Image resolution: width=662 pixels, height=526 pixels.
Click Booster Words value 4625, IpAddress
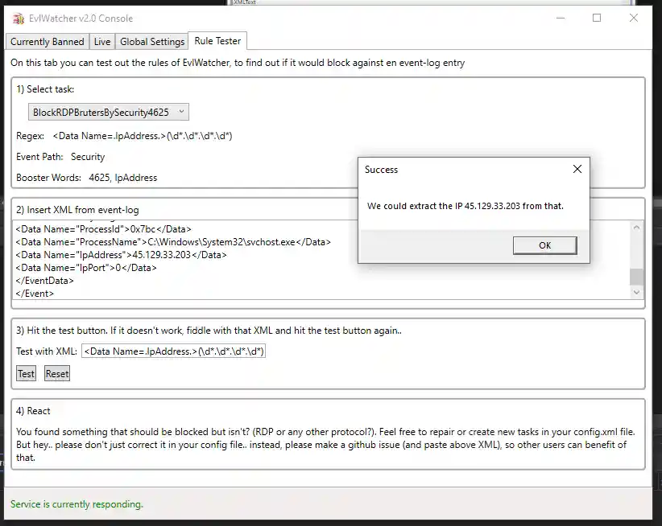(123, 178)
